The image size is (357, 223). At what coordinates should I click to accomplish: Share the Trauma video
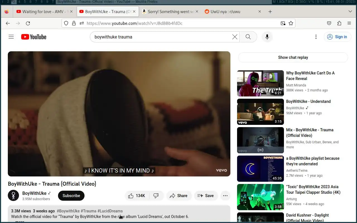[x=179, y=196]
